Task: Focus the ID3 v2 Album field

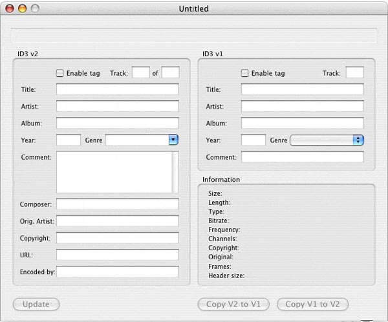Action: 117,123
